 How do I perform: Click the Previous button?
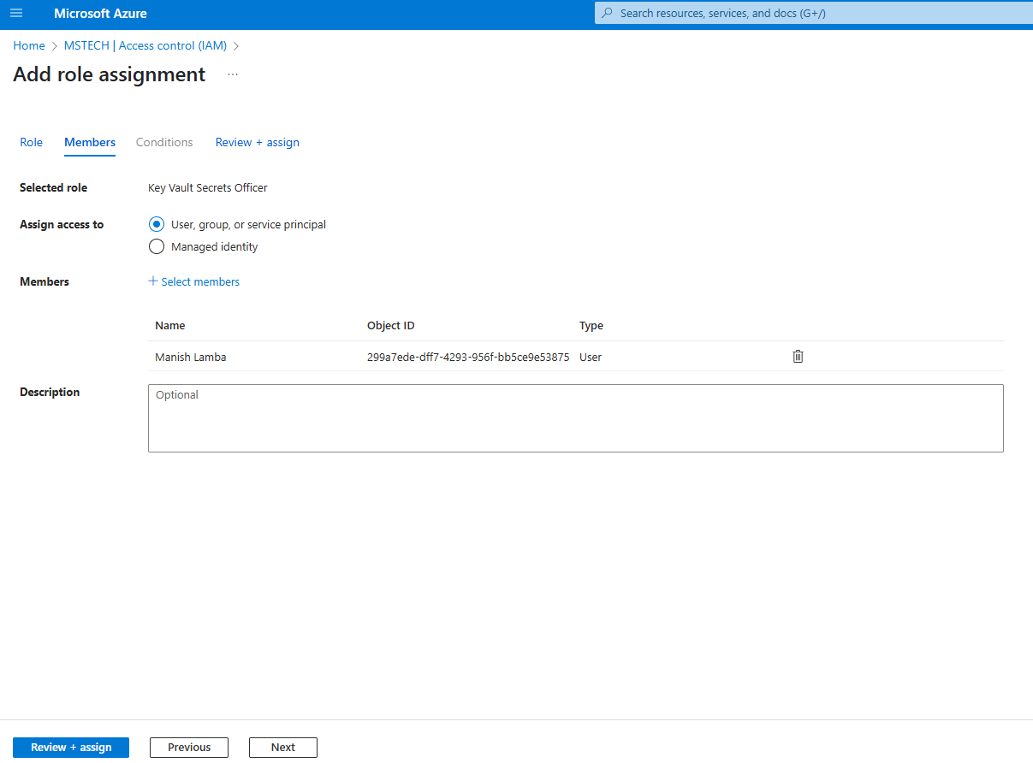[189, 748]
